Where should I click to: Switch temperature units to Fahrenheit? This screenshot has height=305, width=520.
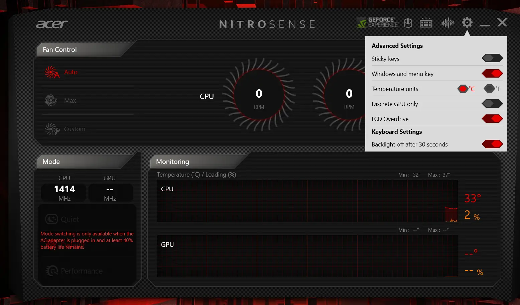pyautogui.click(x=489, y=89)
